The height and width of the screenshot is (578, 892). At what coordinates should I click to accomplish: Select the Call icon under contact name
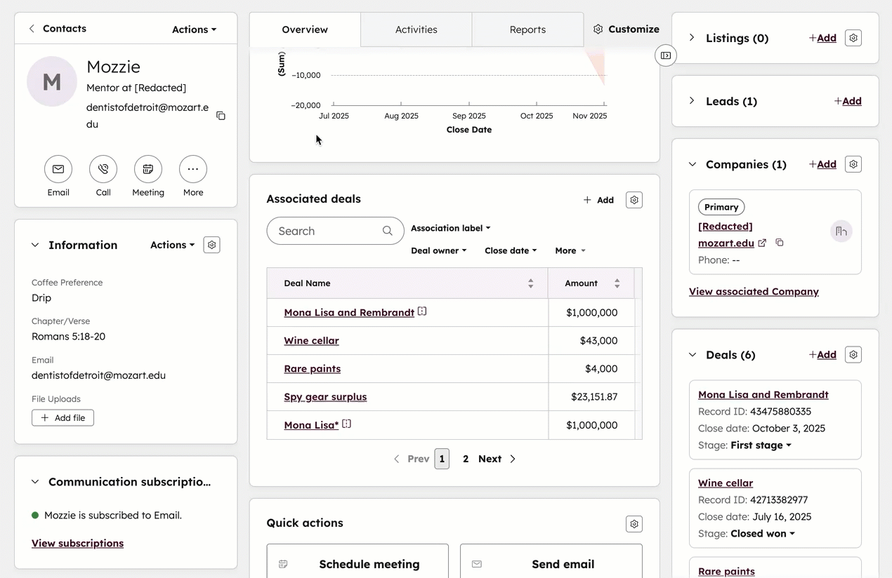[x=103, y=169]
